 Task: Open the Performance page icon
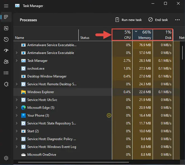click(x=6, y=28)
